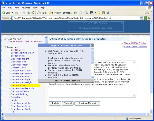Open the Tools menu
Viewport: 154px width, 121px height.
tap(35, 8)
